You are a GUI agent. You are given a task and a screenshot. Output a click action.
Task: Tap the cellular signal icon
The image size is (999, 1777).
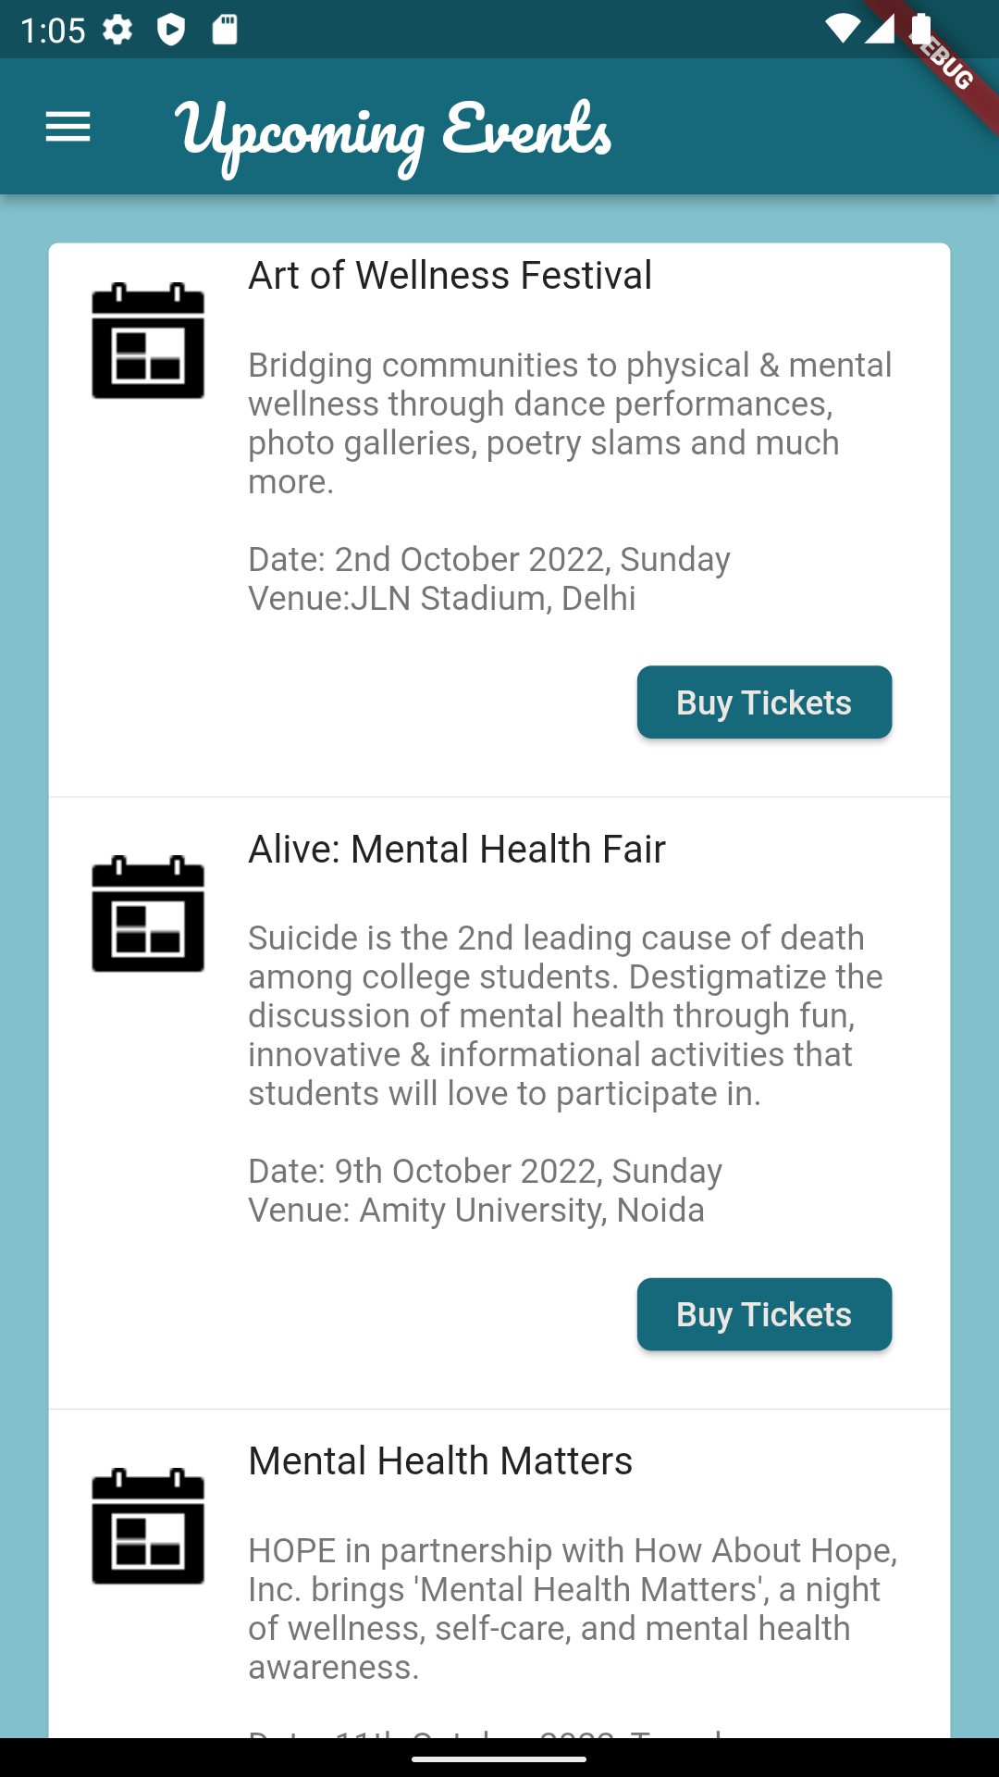[x=879, y=30]
